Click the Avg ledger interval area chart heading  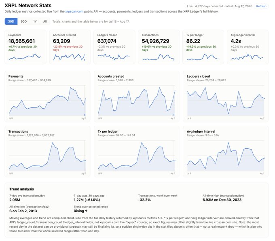pos(201,131)
